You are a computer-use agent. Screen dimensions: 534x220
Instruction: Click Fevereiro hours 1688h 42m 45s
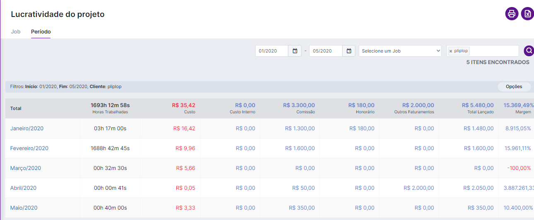coord(110,148)
